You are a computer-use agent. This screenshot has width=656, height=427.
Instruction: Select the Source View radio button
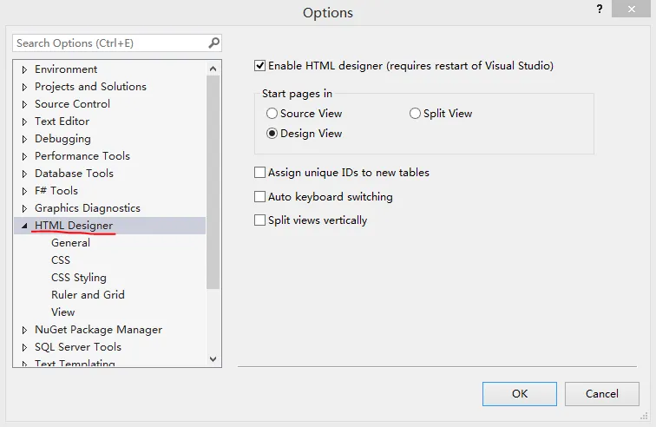(x=272, y=114)
